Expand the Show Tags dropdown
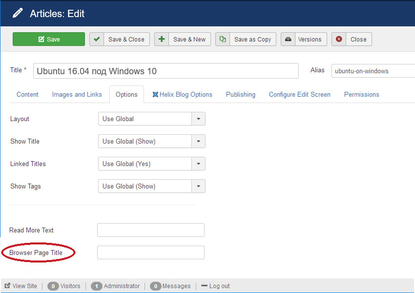This screenshot has height=293, width=415. click(x=152, y=187)
